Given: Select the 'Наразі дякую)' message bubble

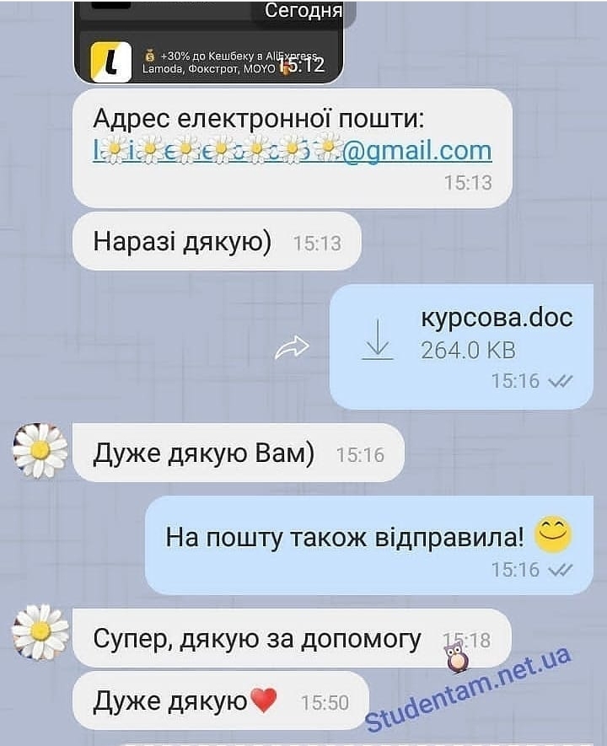Looking at the screenshot, I should [217, 241].
